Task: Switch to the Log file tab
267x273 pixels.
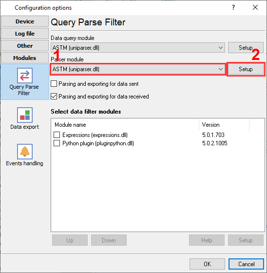Action: pyautogui.click(x=25, y=34)
